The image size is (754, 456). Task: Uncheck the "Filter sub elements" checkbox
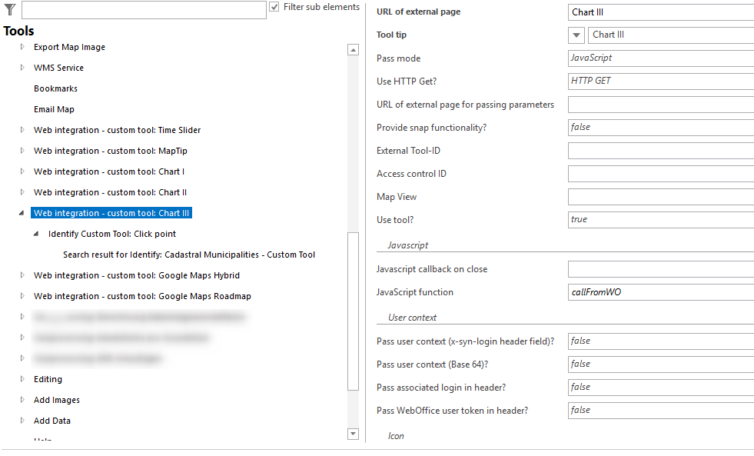274,7
